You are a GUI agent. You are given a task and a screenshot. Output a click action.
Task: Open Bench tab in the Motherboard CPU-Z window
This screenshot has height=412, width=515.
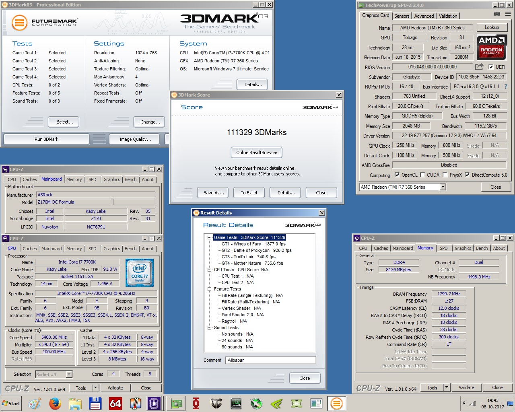130,179
